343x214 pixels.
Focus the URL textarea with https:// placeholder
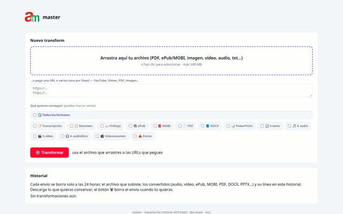(171, 90)
